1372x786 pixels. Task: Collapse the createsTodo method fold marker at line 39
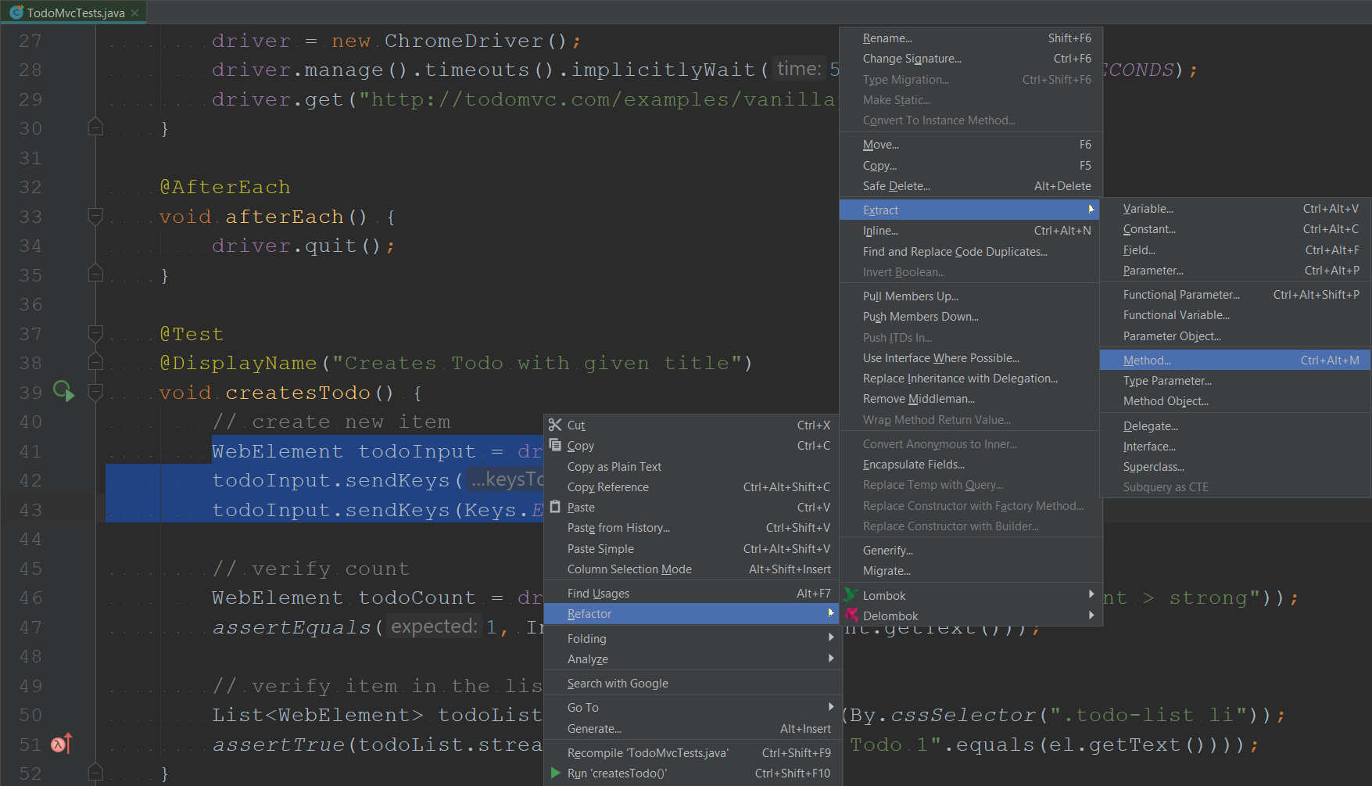click(x=95, y=392)
